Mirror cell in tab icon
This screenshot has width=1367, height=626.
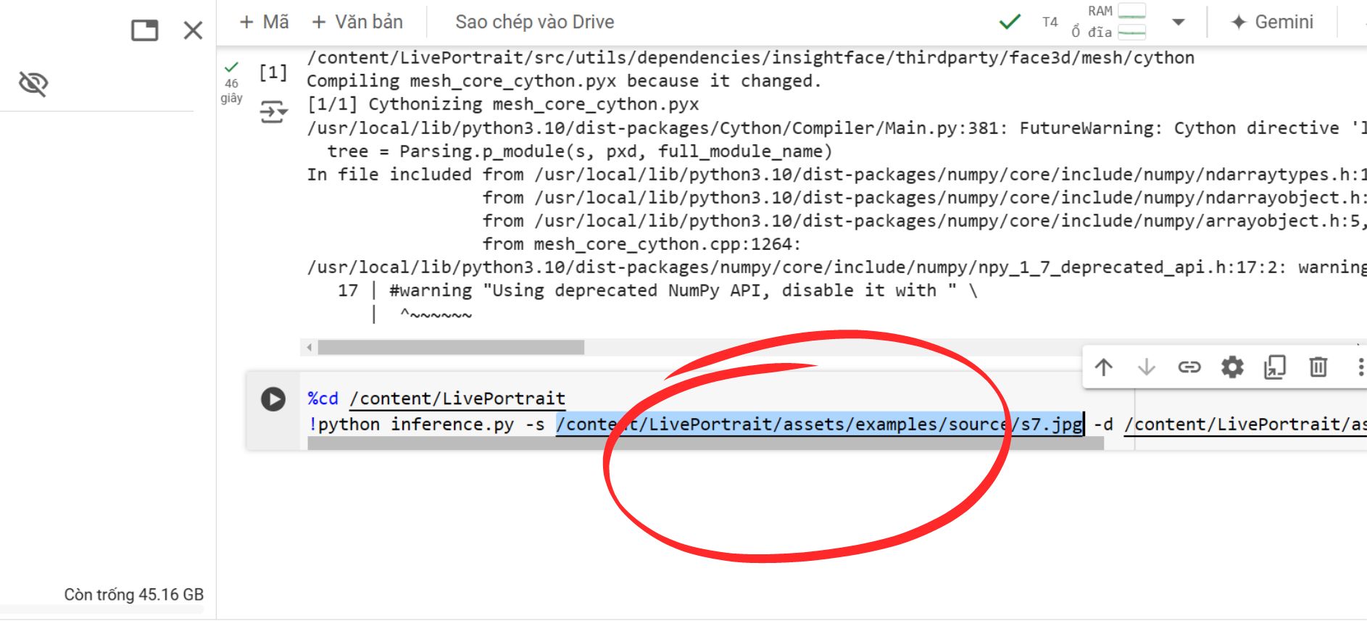point(1275,367)
